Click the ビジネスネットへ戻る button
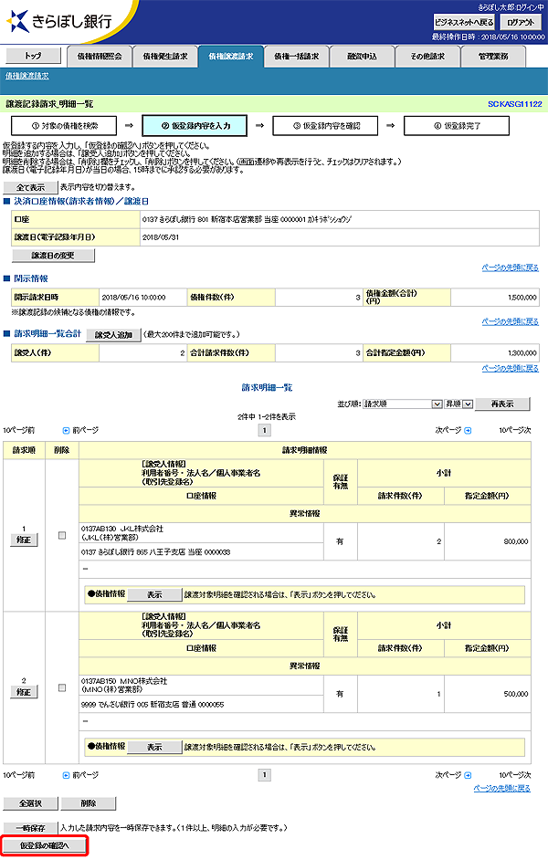Viewport: 548px width, 860px height. [464, 23]
